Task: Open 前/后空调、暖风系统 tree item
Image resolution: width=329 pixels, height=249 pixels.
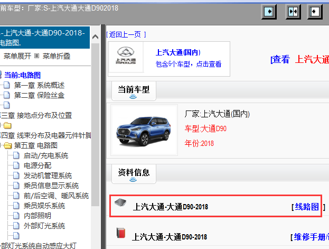Action: point(56,196)
